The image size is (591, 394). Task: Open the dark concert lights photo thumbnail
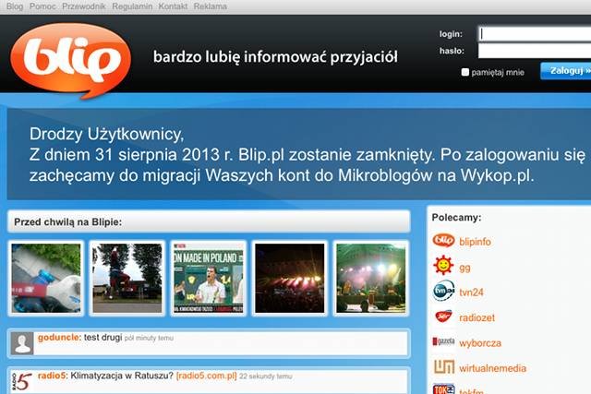pyautogui.click(x=289, y=278)
